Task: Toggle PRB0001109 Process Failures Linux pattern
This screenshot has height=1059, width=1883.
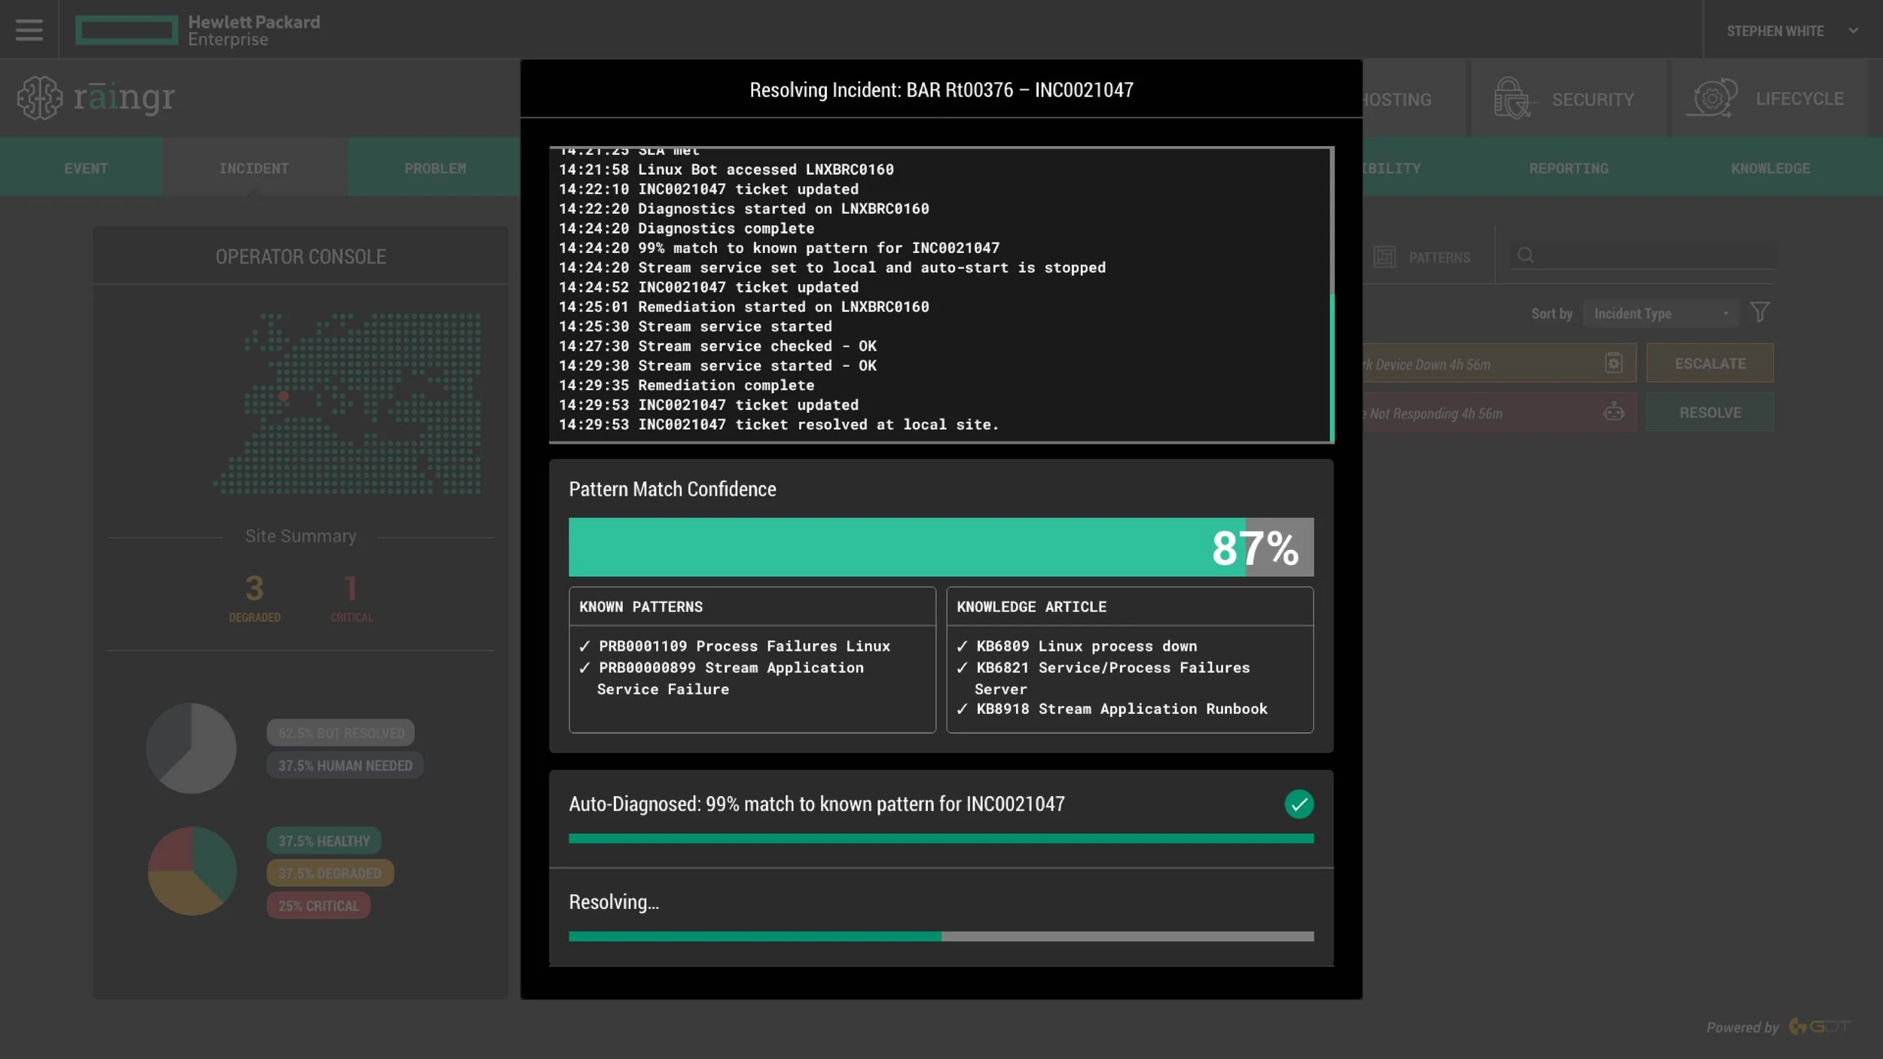Action: click(x=743, y=645)
